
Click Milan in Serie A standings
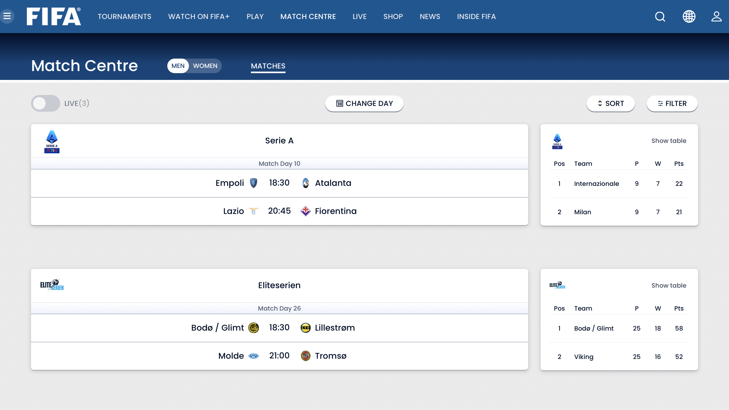582,212
